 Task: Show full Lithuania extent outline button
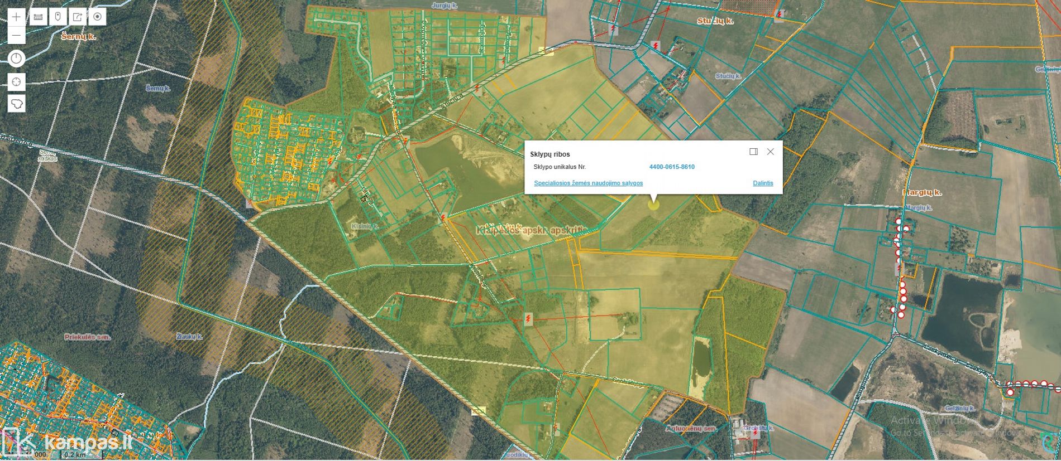(16, 104)
